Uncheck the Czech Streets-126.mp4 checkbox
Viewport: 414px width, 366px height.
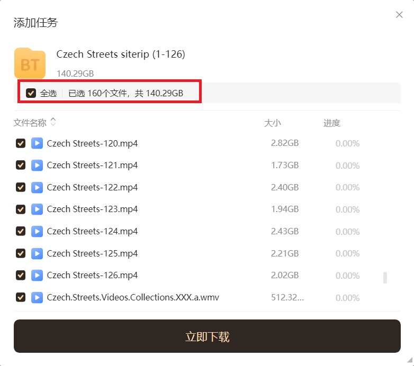pos(21,275)
